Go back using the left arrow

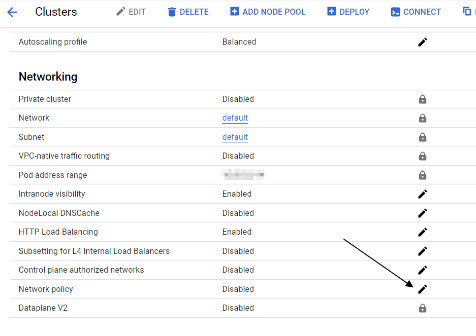point(12,12)
